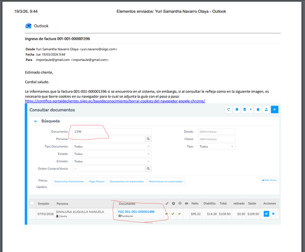305x252 pixels.
Task: Click Documento column header
Action: click(127, 204)
